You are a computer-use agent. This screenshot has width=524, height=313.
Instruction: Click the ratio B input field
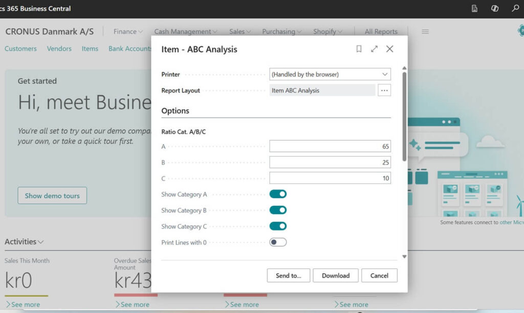point(330,162)
